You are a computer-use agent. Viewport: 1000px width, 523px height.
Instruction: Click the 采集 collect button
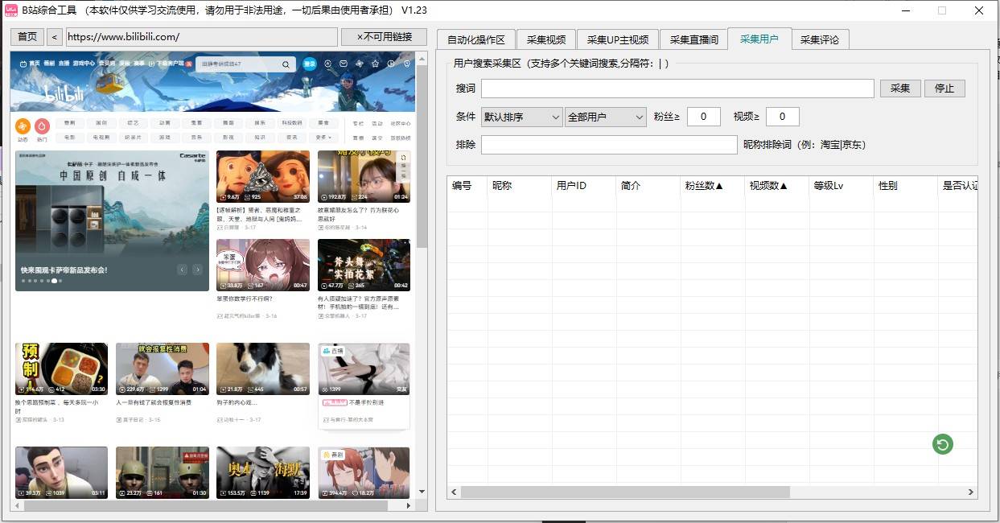[899, 89]
